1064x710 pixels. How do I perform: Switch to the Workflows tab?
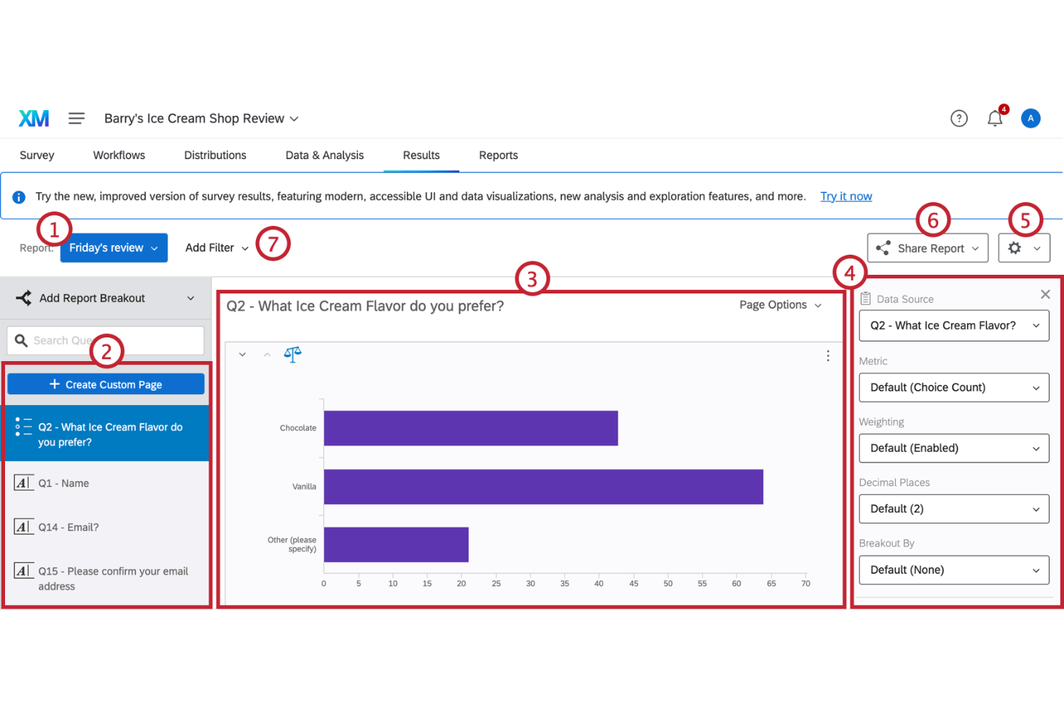click(x=119, y=155)
